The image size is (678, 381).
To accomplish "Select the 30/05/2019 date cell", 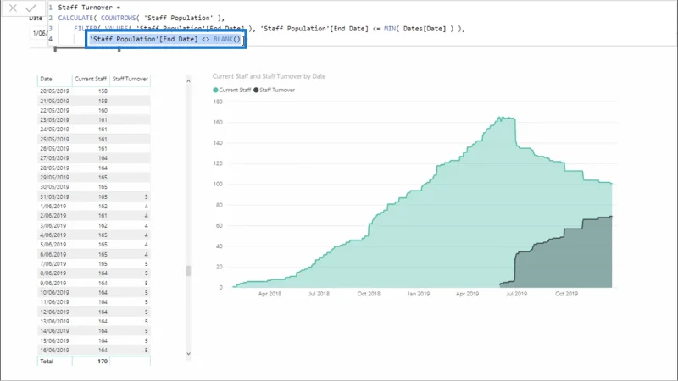I will 54,187.
